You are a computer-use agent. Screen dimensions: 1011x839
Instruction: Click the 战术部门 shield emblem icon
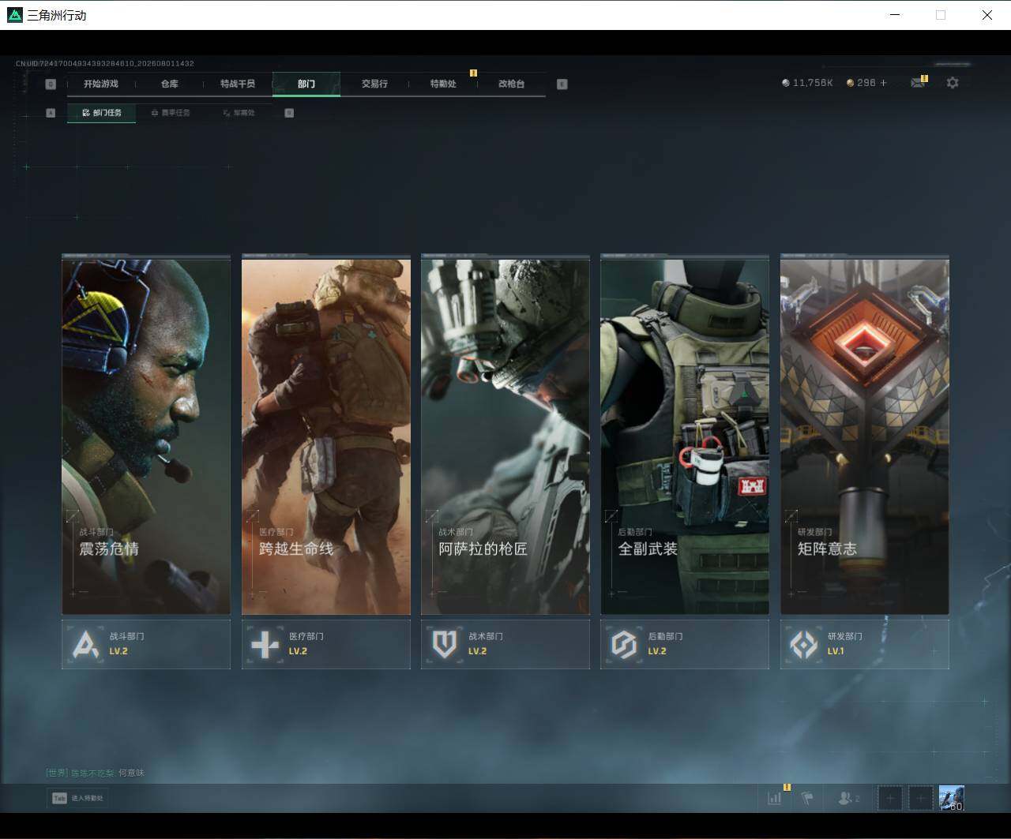445,645
